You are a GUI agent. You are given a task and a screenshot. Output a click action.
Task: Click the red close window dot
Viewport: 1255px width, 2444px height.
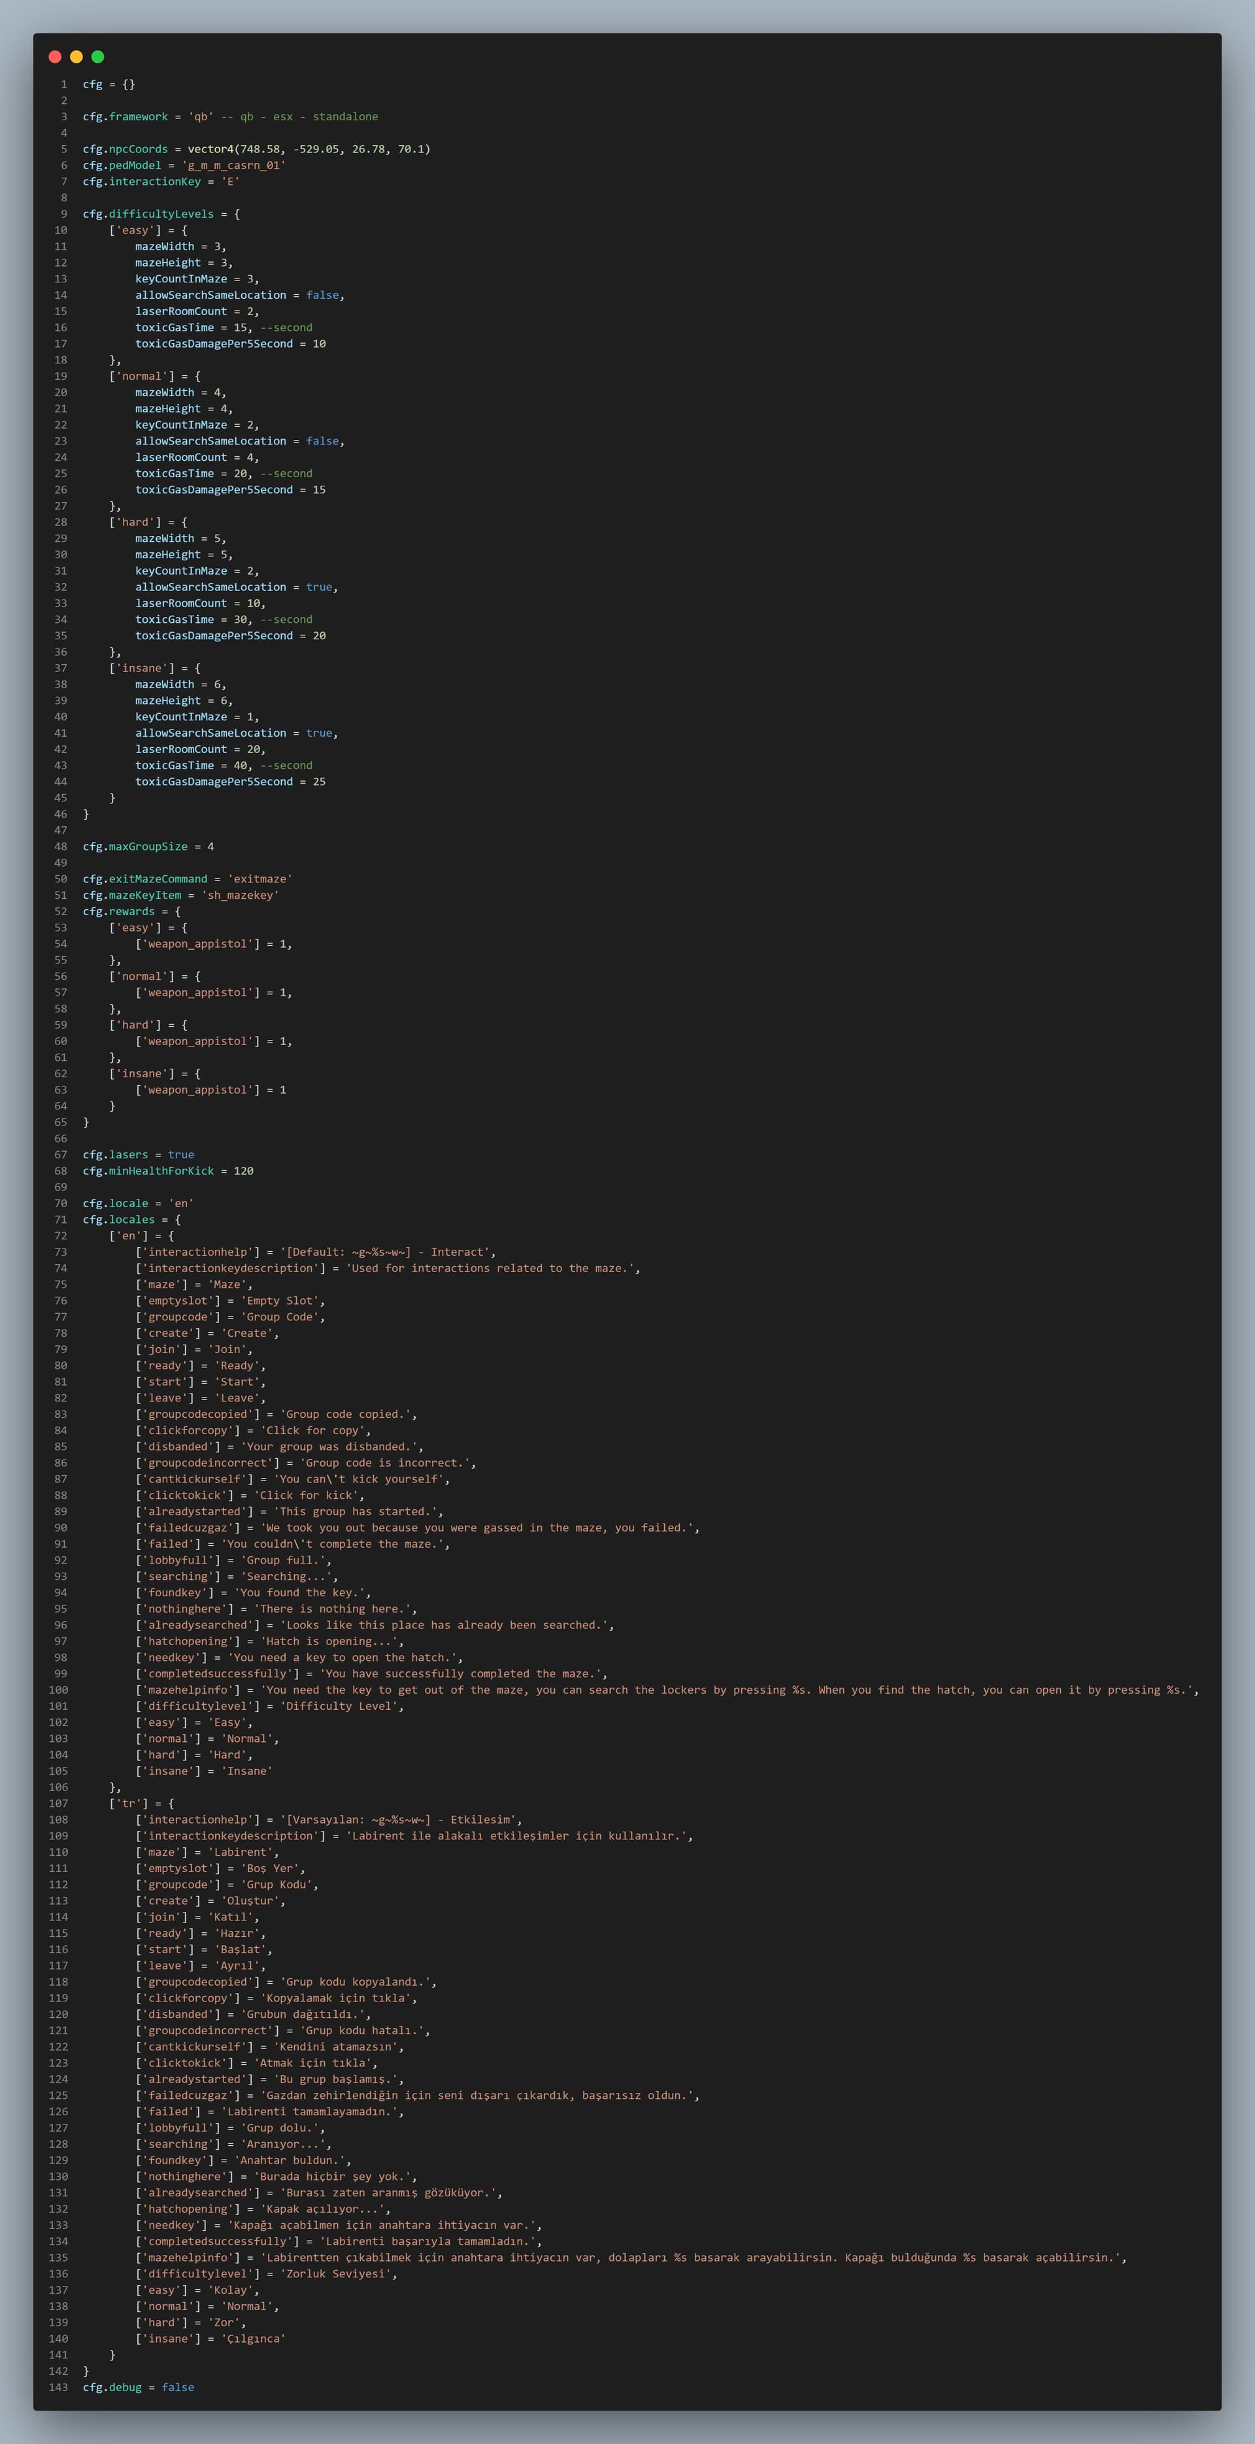[55, 57]
